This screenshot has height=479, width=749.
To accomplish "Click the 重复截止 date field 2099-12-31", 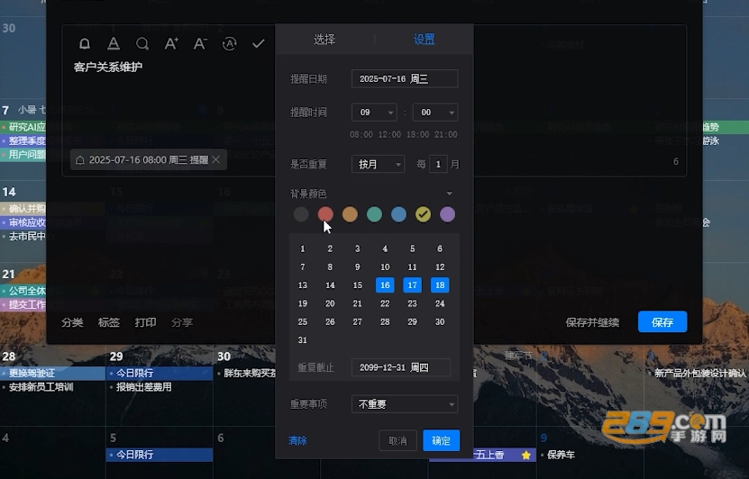I will (x=401, y=367).
